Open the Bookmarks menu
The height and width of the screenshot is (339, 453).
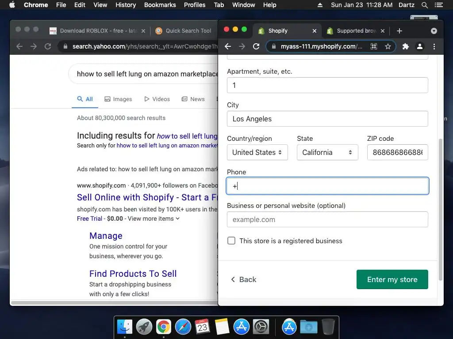click(160, 5)
